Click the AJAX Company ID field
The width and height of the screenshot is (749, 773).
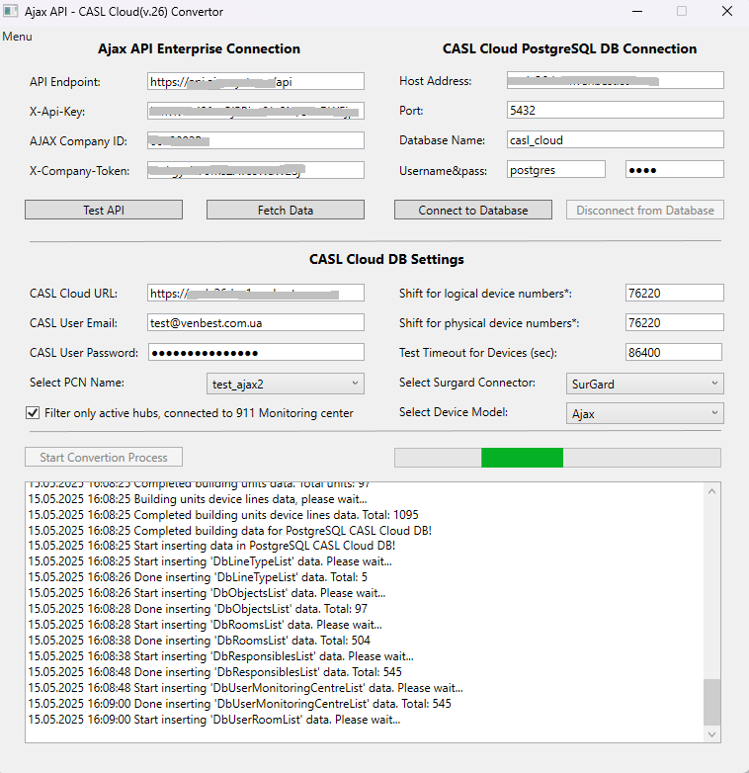point(256,140)
